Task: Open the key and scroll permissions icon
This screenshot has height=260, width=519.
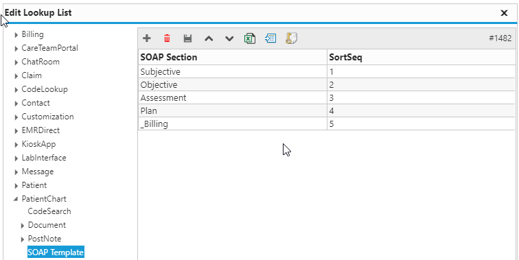Action: [x=291, y=38]
